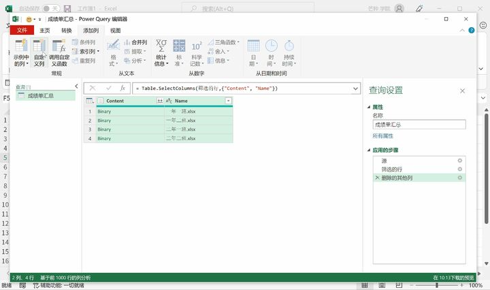Image resolution: width=490 pixels, height=290 pixels.
Task: Open Scientific (科学记数) functions
Action: 197,52
